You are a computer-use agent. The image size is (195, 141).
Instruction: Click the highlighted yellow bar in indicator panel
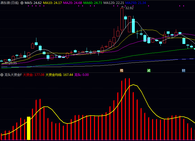point(29,128)
